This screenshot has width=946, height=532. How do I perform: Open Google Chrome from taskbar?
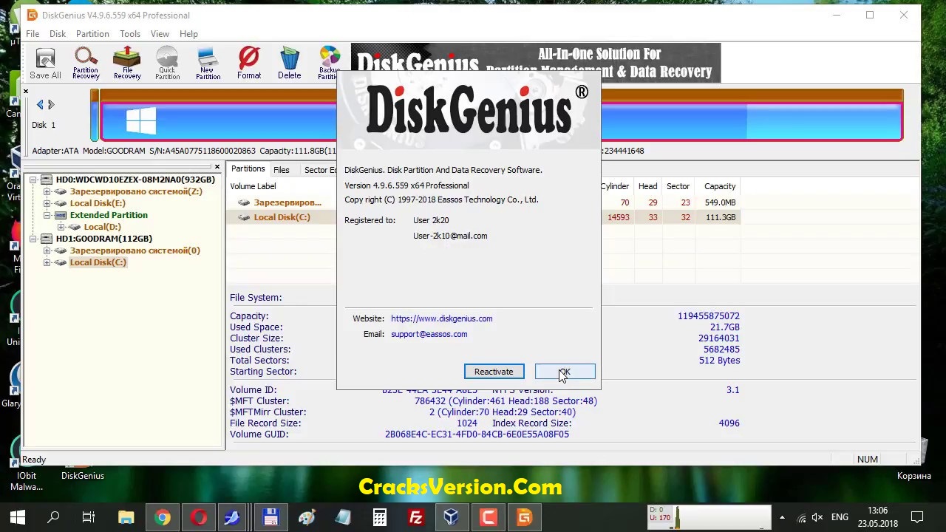[x=162, y=517]
